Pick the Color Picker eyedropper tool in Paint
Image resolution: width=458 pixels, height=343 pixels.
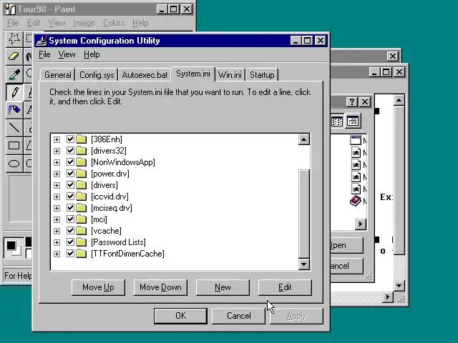click(14, 74)
